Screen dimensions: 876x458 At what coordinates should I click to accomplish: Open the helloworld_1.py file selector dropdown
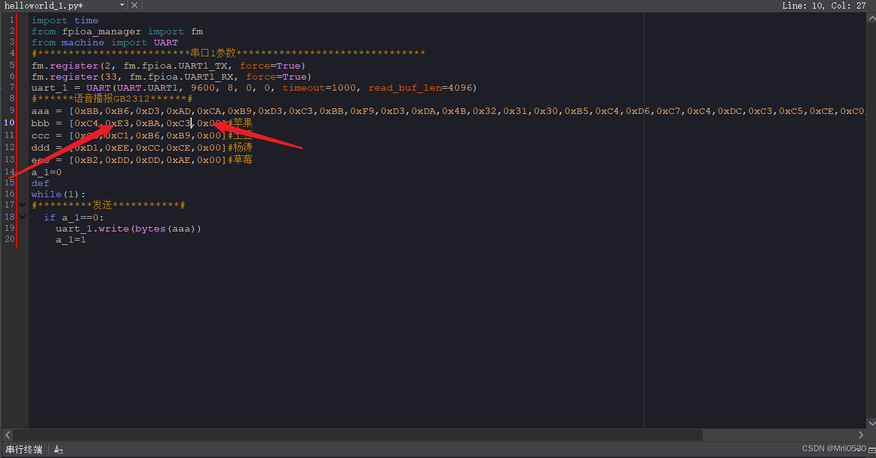[x=122, y=5]
